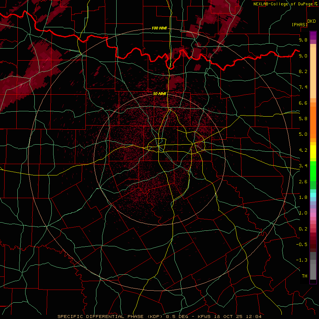Pick the cyan segment of the color bar
Viewport: 319px width, 319px height.
(x=313, y=195)
